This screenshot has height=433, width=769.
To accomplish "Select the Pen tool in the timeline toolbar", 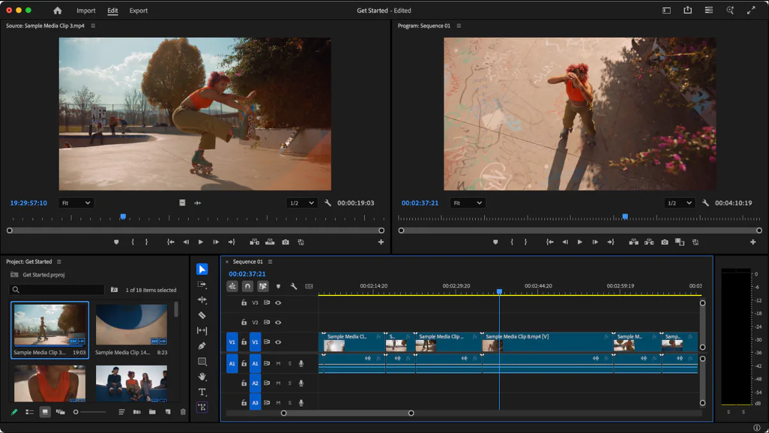I will click(202, 345).
